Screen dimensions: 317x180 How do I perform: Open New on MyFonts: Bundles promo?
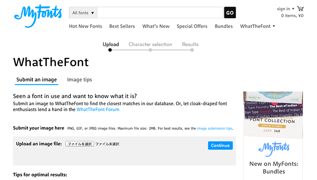coord(274,168)
